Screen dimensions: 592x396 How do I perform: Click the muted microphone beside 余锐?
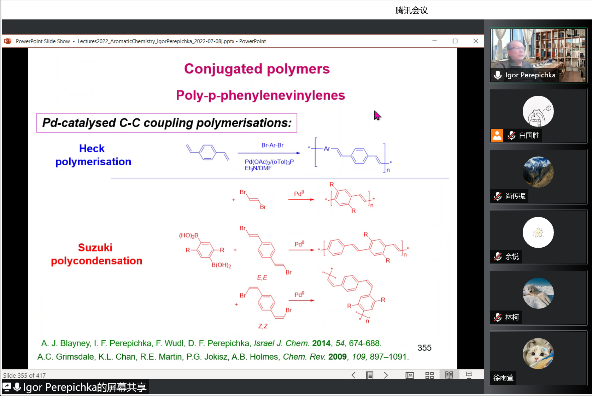(x=498, y=256)
